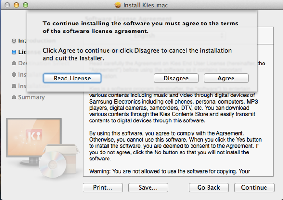Click the bold 'To continue installing' heading
Viewport: 283px width, 200px height.
pos(141,27)
